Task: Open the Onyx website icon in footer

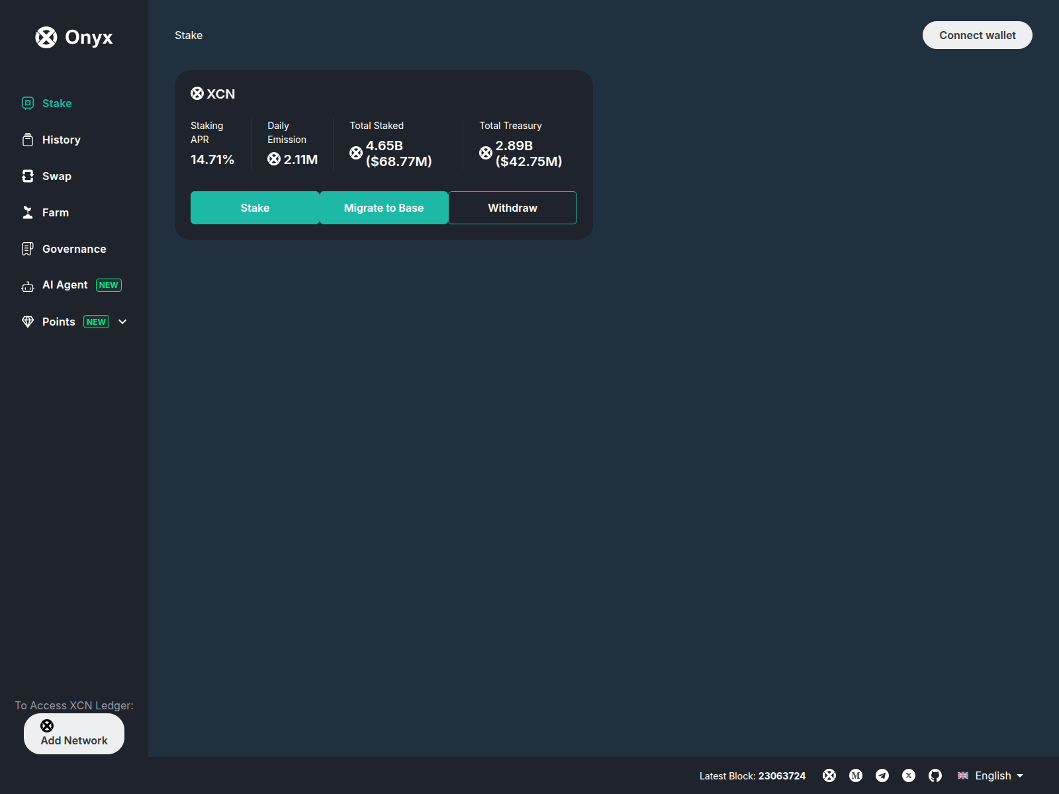Action: coord(829,775)
